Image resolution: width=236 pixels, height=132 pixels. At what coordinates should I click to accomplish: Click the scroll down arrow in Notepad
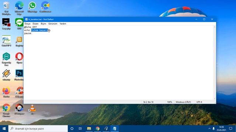pos(215,98)
